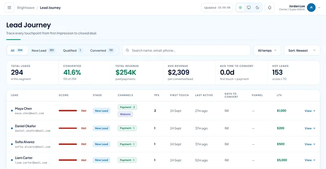The image size is (326, 169).
Task: Click the Lead Journey breadcrumb
Action: [x=50, y=8]
